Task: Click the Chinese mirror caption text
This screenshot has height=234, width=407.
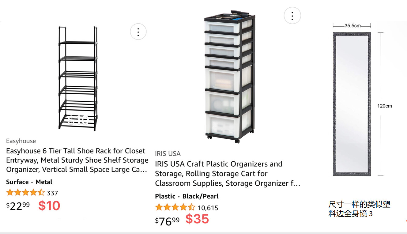Action: (359, 209)
